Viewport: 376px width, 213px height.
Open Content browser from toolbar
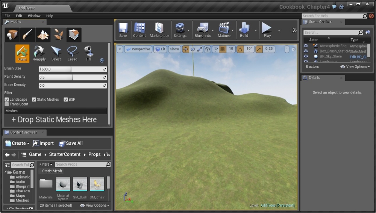point(139,30)
